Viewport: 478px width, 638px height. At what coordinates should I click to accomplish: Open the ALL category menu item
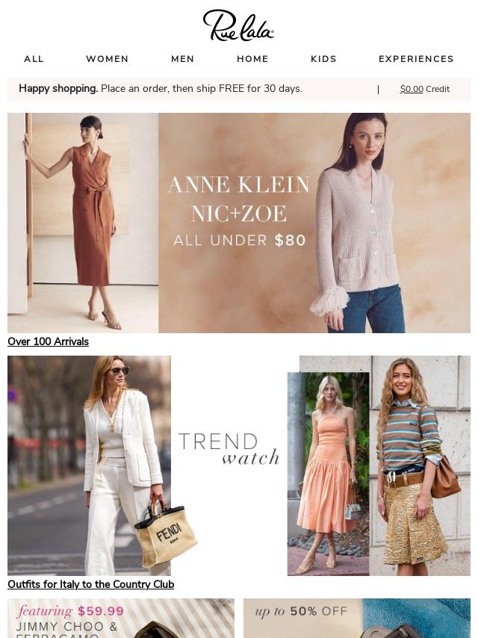[x=34, y=59]
